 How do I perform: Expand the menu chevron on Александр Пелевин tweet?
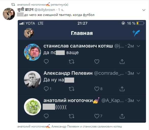138,73
